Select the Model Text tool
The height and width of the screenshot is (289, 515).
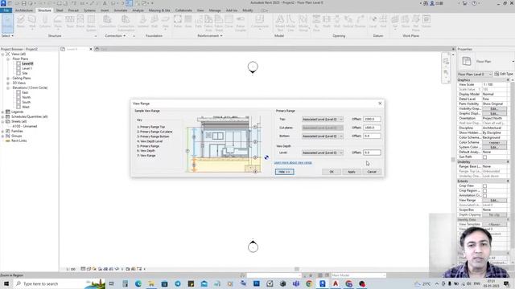[x=280, y=23]
